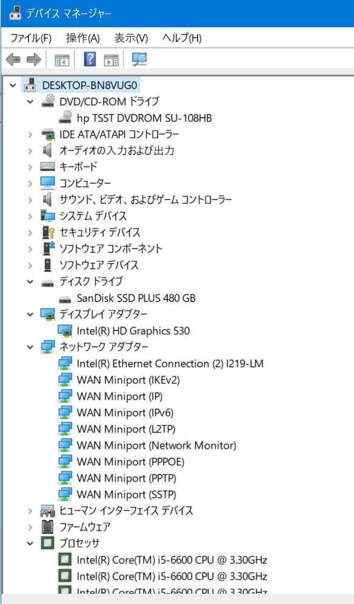Expand the サウンド、ビデオ、およびゲーム コントローラー category
354x604 pixels.
(x=30, y=200)
